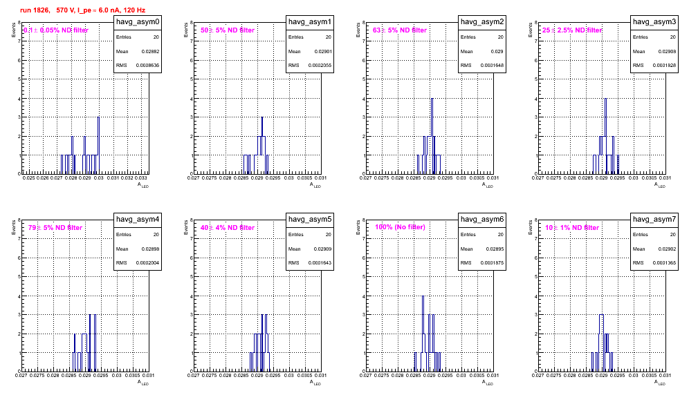The height and width of the screenshot is (395, 689).
Task: Pick the Mean value 0.02882
Action: [x=150, y=51]
